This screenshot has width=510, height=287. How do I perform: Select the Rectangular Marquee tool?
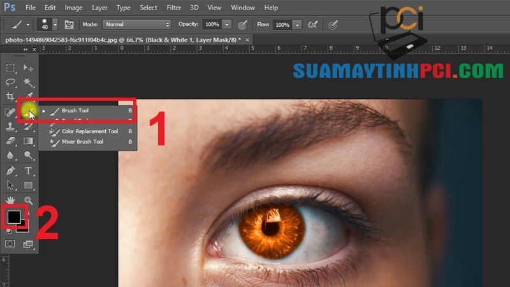(x=10, y=68)
